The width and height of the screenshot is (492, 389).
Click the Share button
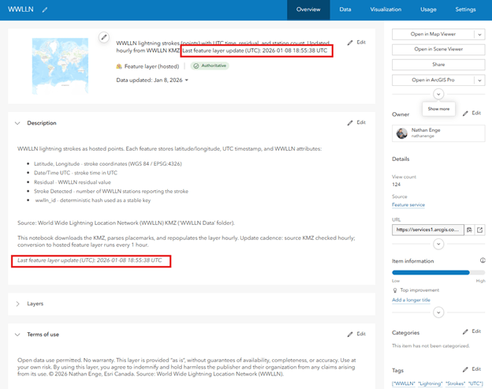tap(438, 65)
